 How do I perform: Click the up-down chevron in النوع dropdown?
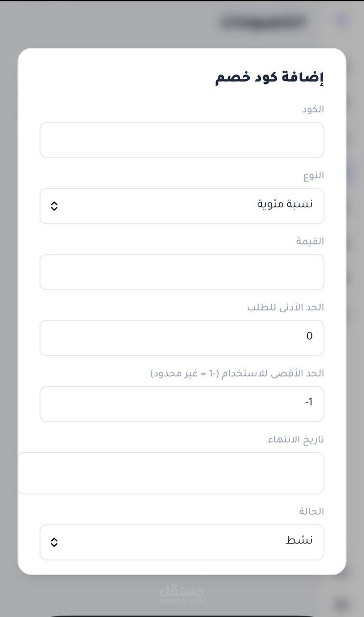pyautogui.click(x=54, y=206)
